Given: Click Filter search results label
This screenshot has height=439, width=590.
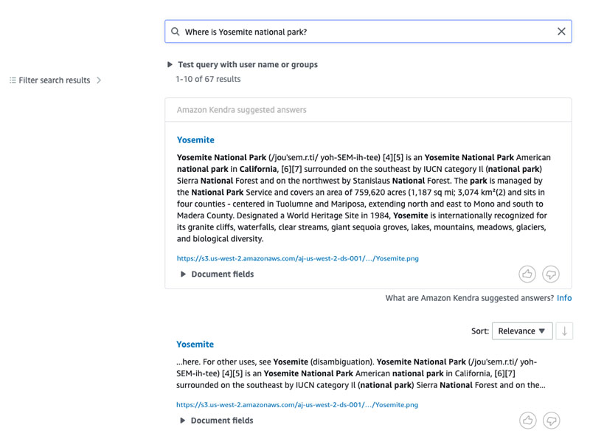Looking at the screenshot, I should [55, 80].
